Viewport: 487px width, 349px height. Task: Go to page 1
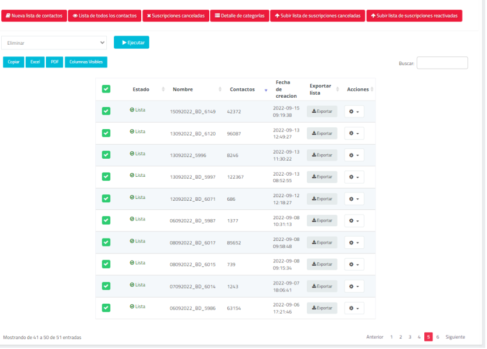tap(391, 337)
